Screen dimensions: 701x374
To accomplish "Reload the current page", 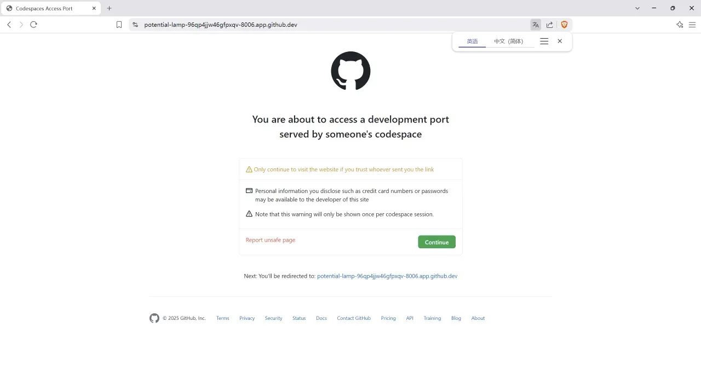I will click(x=33, y=25).
